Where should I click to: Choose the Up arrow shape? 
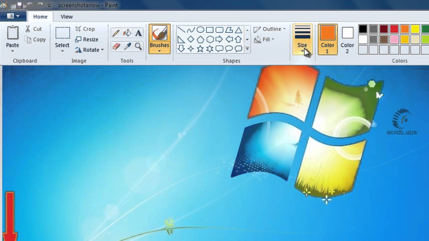(238, 39)
